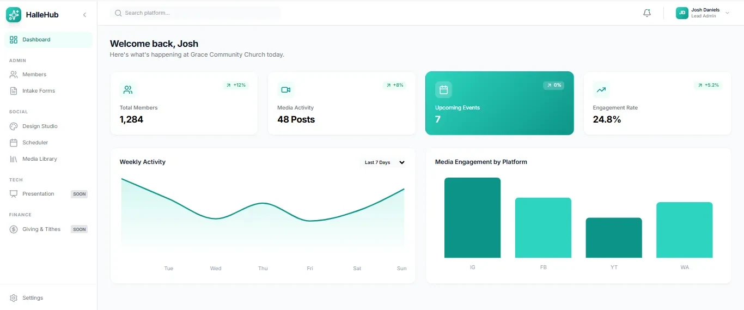Click the SOON badge next to Giving & Tithes
Image resolution: width=744 pixels, height=310 pixels.
coord(80,229)
